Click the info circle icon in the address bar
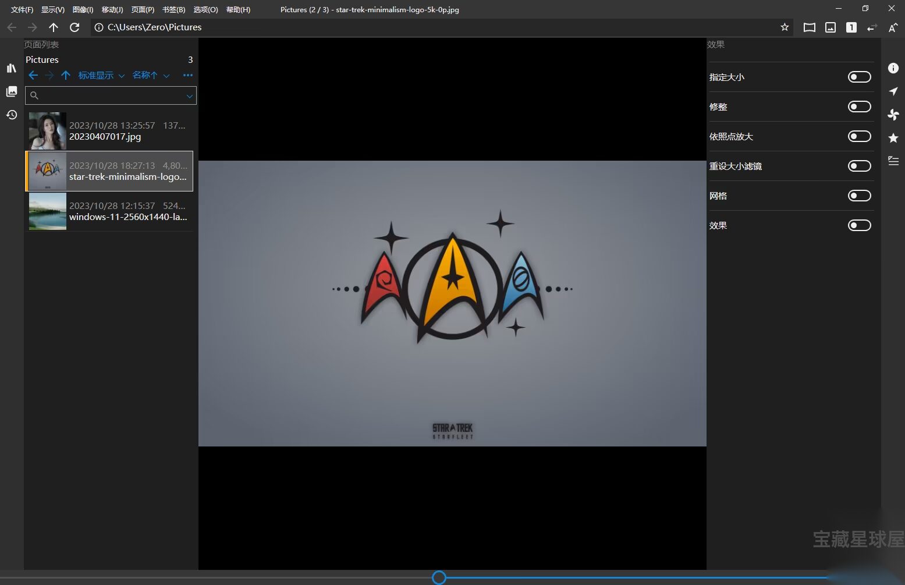This screenshot has width=905, height=585. (x=99, y=27)
